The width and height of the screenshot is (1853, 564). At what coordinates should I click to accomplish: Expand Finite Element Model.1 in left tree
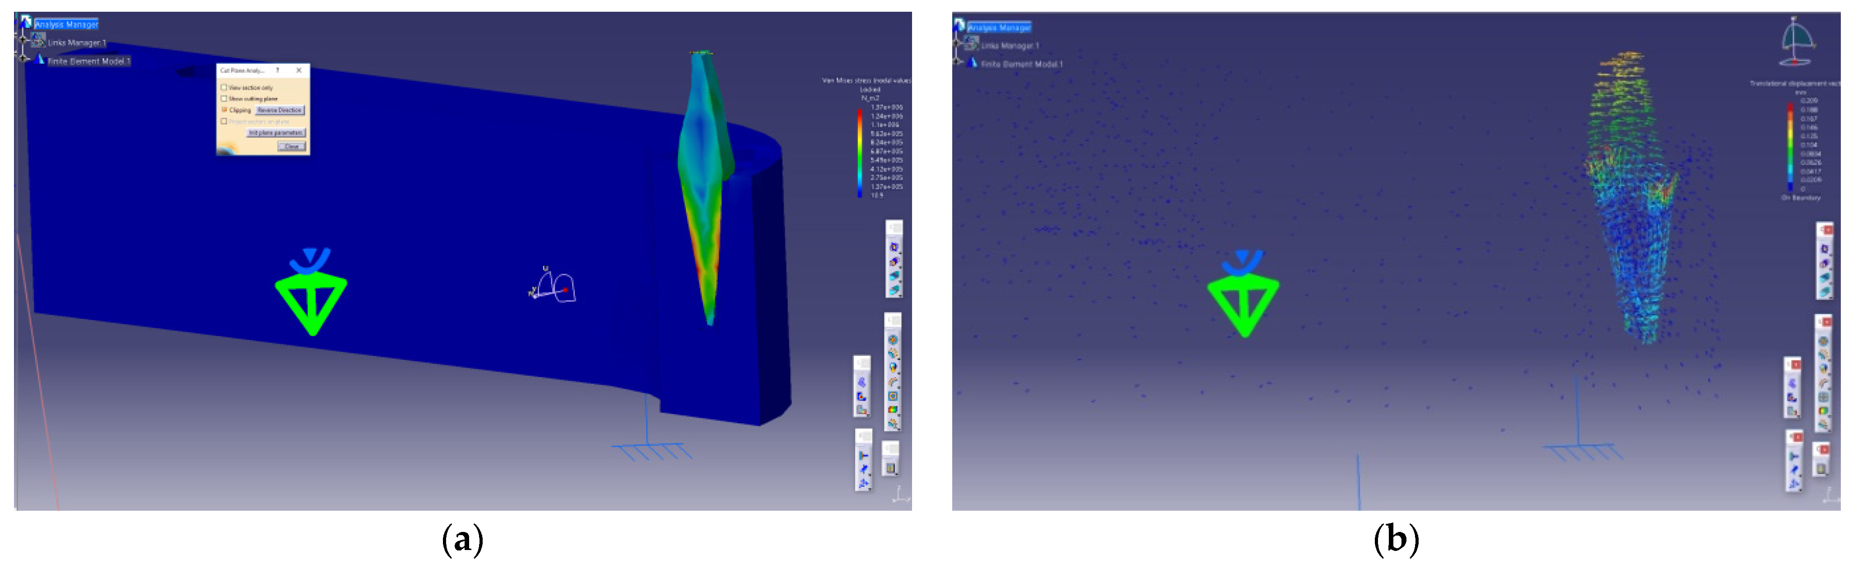(23, 58)
